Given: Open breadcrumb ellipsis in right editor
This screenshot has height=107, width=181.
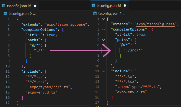Looking at the screenshot, I should [124, 14].
